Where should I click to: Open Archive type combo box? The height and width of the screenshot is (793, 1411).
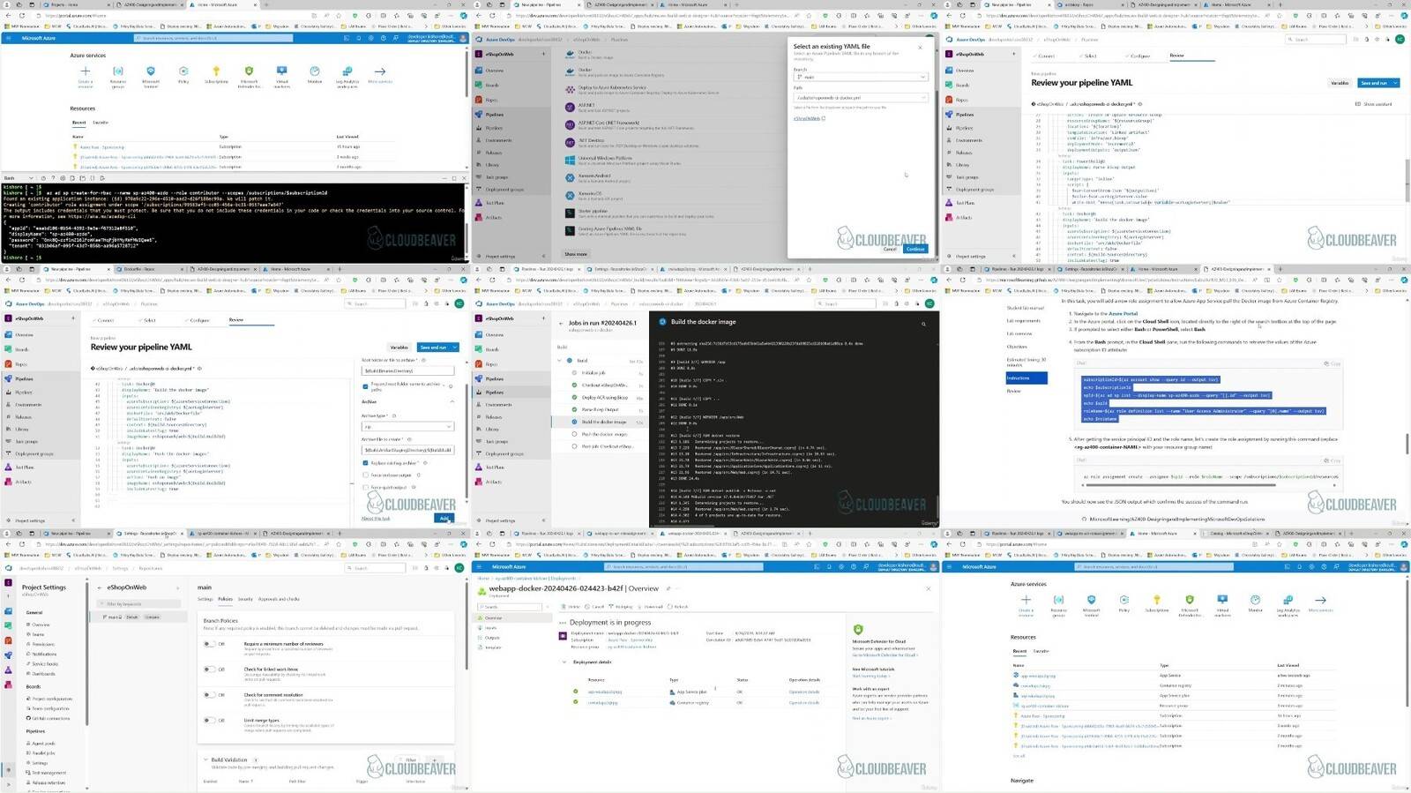pyautogui.click(x=408, y=427)
